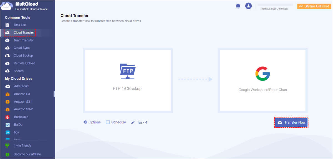This screenshot has height=159, width=333.
Task: Click Become our affiliate link
Action: [x=27, y=154]
